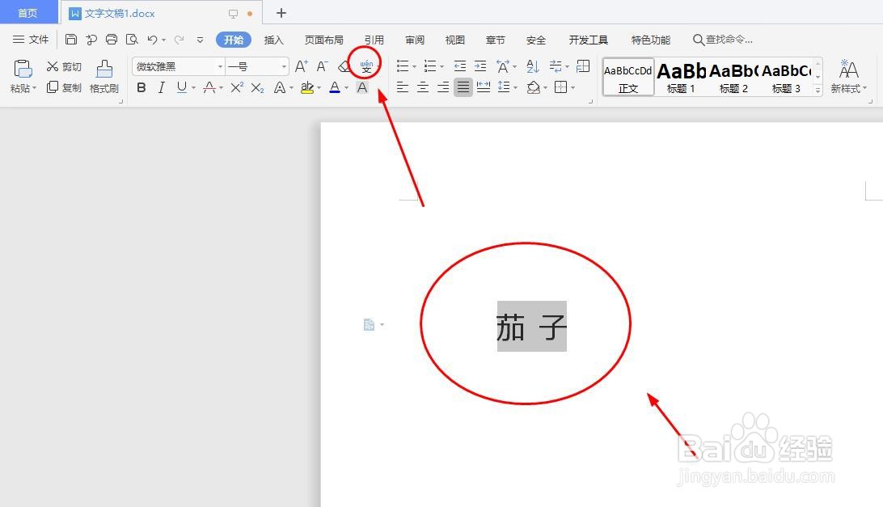Apply subscript formatting to the text
Image resolution: width=883 pixels, height=507 pixels.
click(x=257, y=87)
